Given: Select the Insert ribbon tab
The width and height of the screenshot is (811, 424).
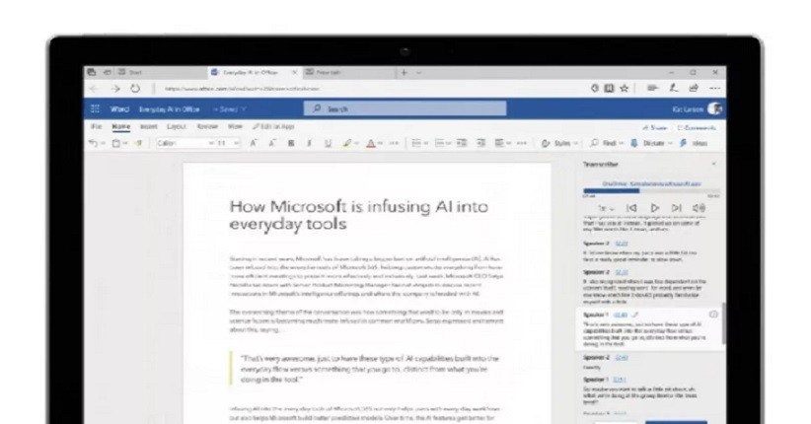Looking at the screenshot, I should (x=148, y=126).
